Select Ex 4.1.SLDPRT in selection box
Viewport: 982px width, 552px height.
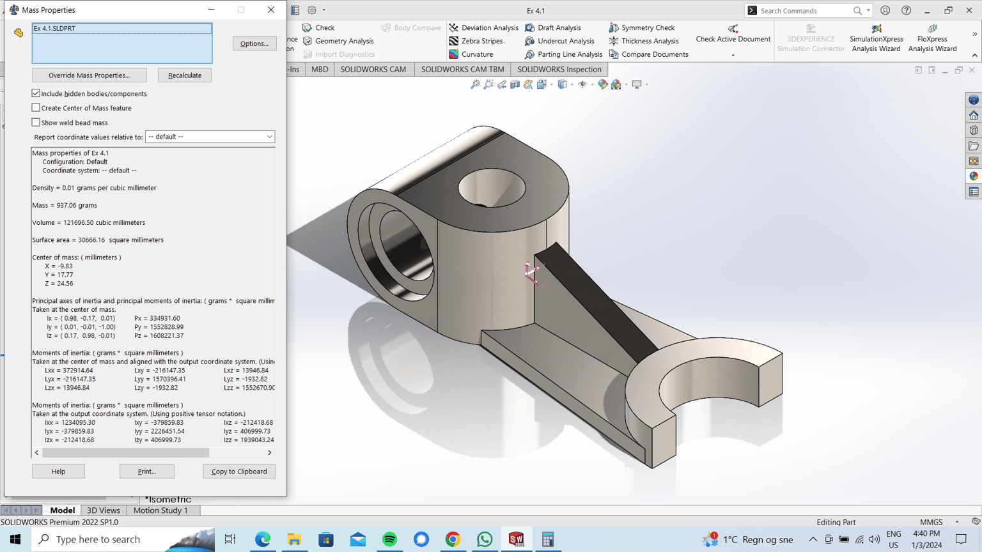coord(121,28)
